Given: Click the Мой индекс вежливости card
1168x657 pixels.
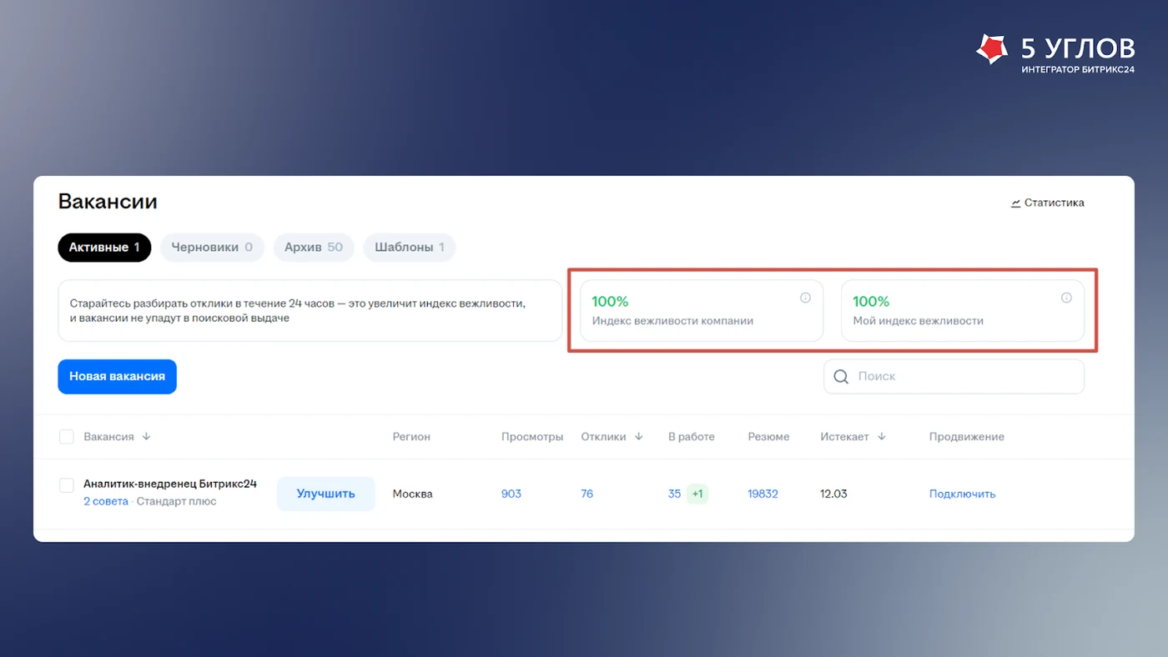Looking at the screenshot, I should point(963,310).
